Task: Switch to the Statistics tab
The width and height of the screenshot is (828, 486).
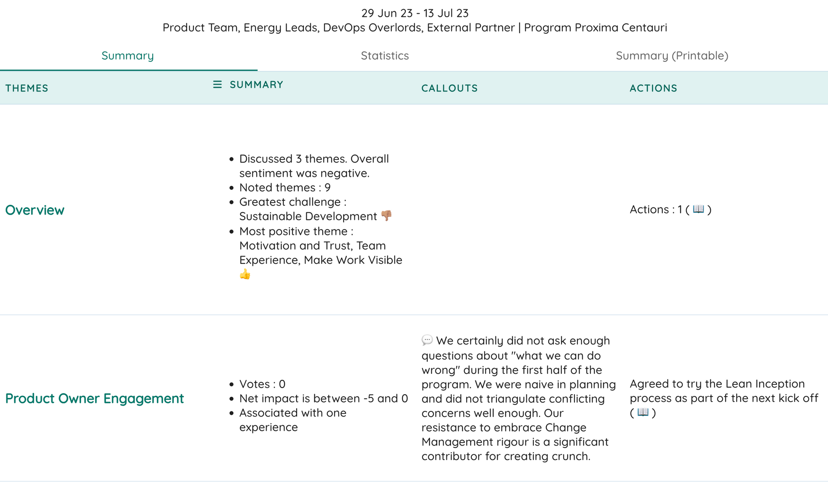Action: pos(385,55)
